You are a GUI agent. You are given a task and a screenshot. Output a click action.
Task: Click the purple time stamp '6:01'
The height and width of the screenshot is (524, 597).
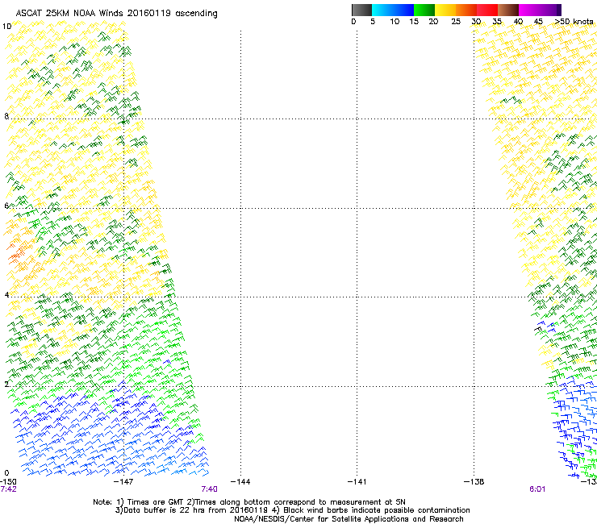pyautogui.click(x=537, y=489)
